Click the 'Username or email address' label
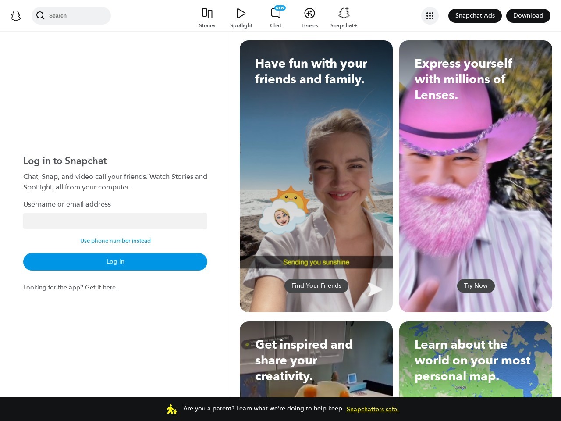 click(67, 204)
